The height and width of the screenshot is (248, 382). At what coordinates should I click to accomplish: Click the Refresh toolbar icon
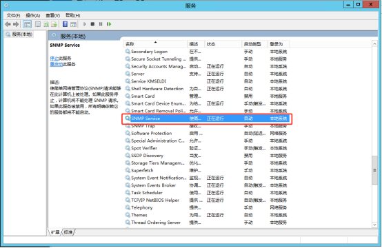coord(46,24)
